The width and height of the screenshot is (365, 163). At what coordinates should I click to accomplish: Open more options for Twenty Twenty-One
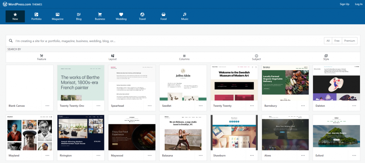[x=99, y=106]
